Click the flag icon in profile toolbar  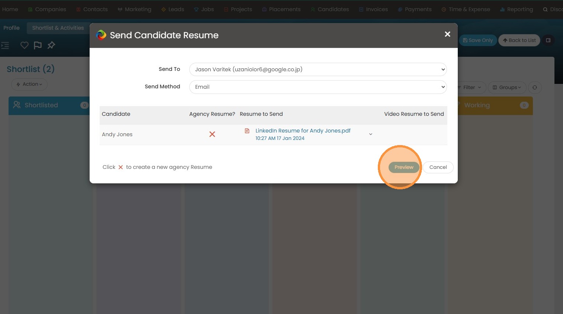click(x=38, y=45)
